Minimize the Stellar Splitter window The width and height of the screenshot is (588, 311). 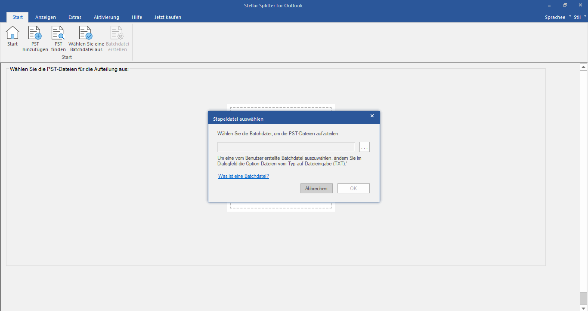point(549,5)
